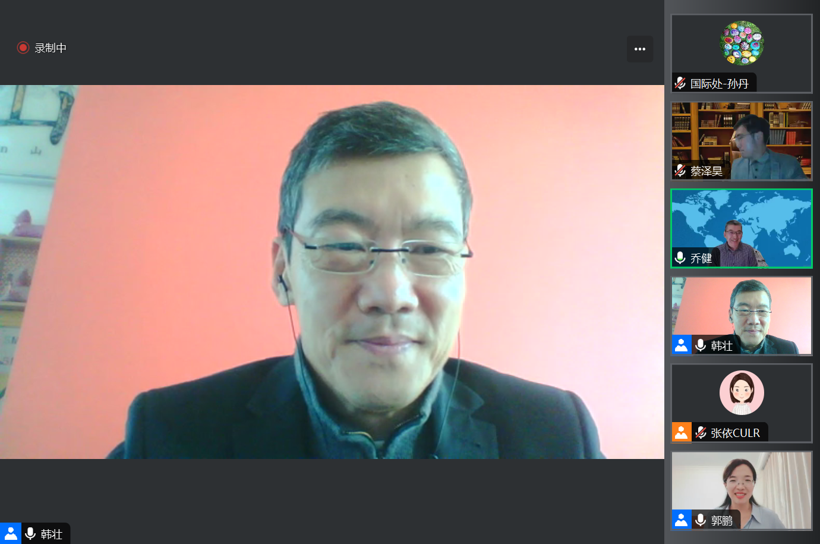The height and width of the screenshot is (544, 820).
Task: Click blue host icon in main video's bottom label
Action: (x=10, y=534)
